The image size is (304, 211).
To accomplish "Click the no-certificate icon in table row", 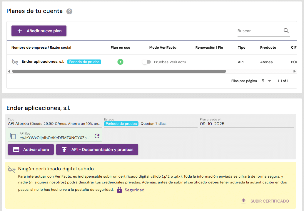I will (15, 62).
